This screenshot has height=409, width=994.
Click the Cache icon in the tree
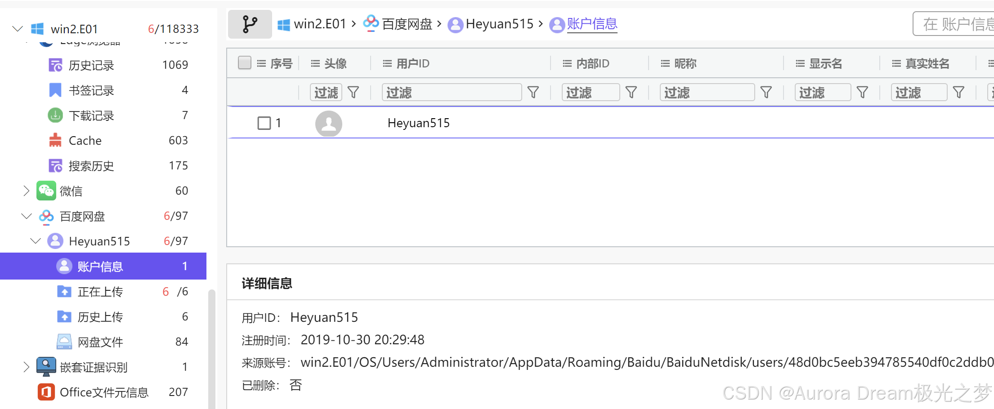[x=55, y=140]
